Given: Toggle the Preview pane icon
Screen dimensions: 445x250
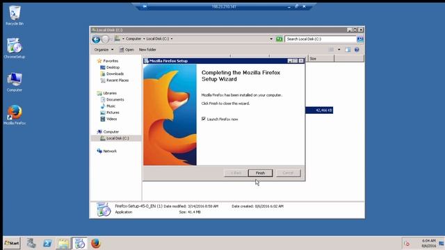Looking at the screenshot, I should [348, 49].
